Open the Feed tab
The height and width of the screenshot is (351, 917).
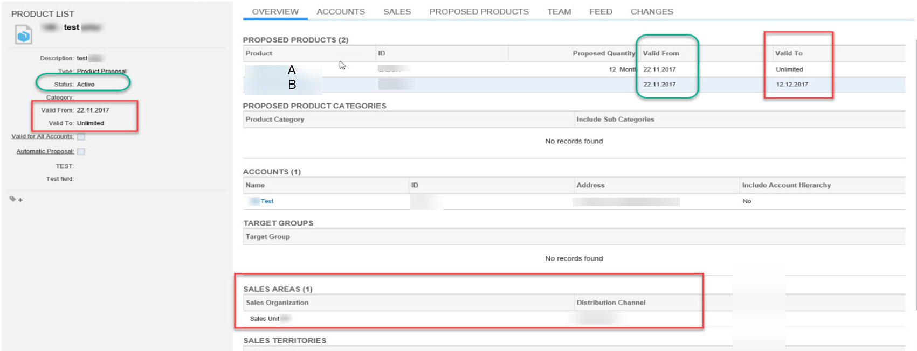click(x=601, y=11)
